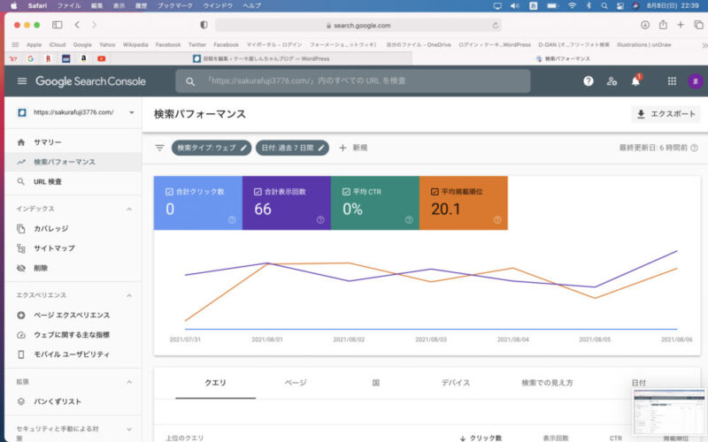Viewport: 708px width, 442px height.
Task: Open 削除 removals in the sidebar
Action: point(73,268)
